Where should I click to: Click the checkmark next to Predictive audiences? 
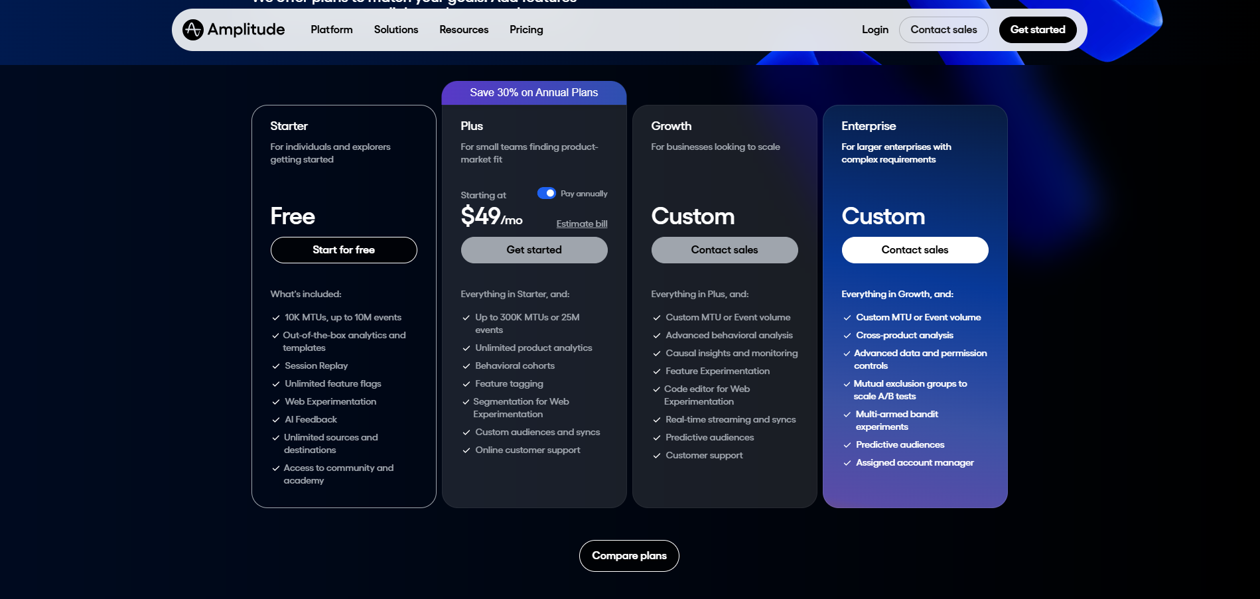click(658, 437)
